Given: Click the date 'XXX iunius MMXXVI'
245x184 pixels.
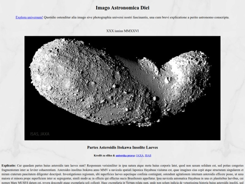Looking at the screenshot, I should tap(122, 31).
